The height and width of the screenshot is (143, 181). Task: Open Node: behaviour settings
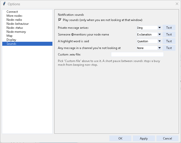[27, 24]
